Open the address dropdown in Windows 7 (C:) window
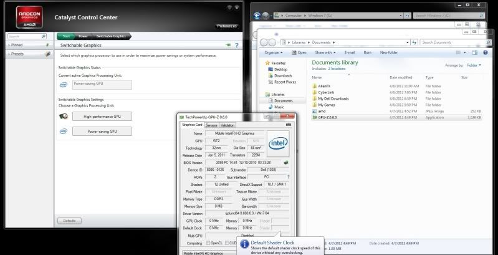Screen dimensions: 498x255 401,15
